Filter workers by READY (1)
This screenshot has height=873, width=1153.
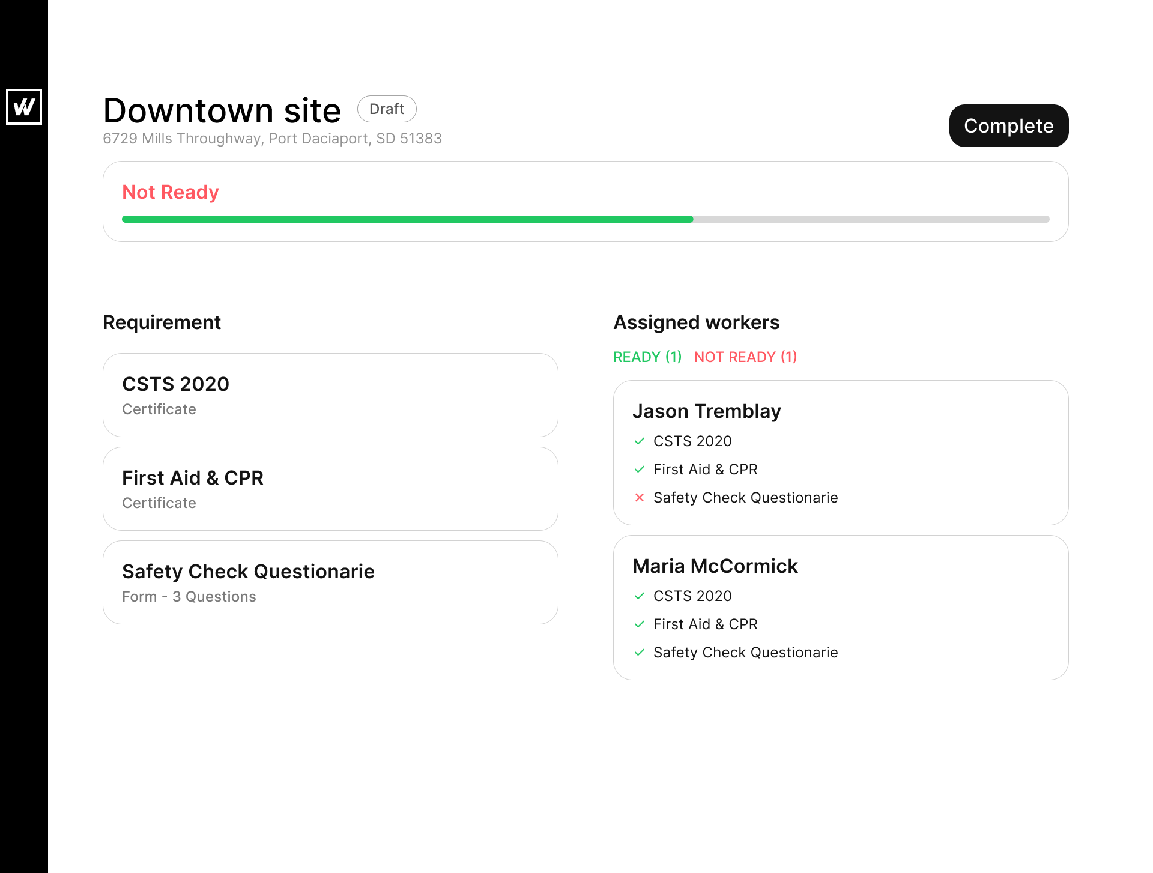point(647,357)
